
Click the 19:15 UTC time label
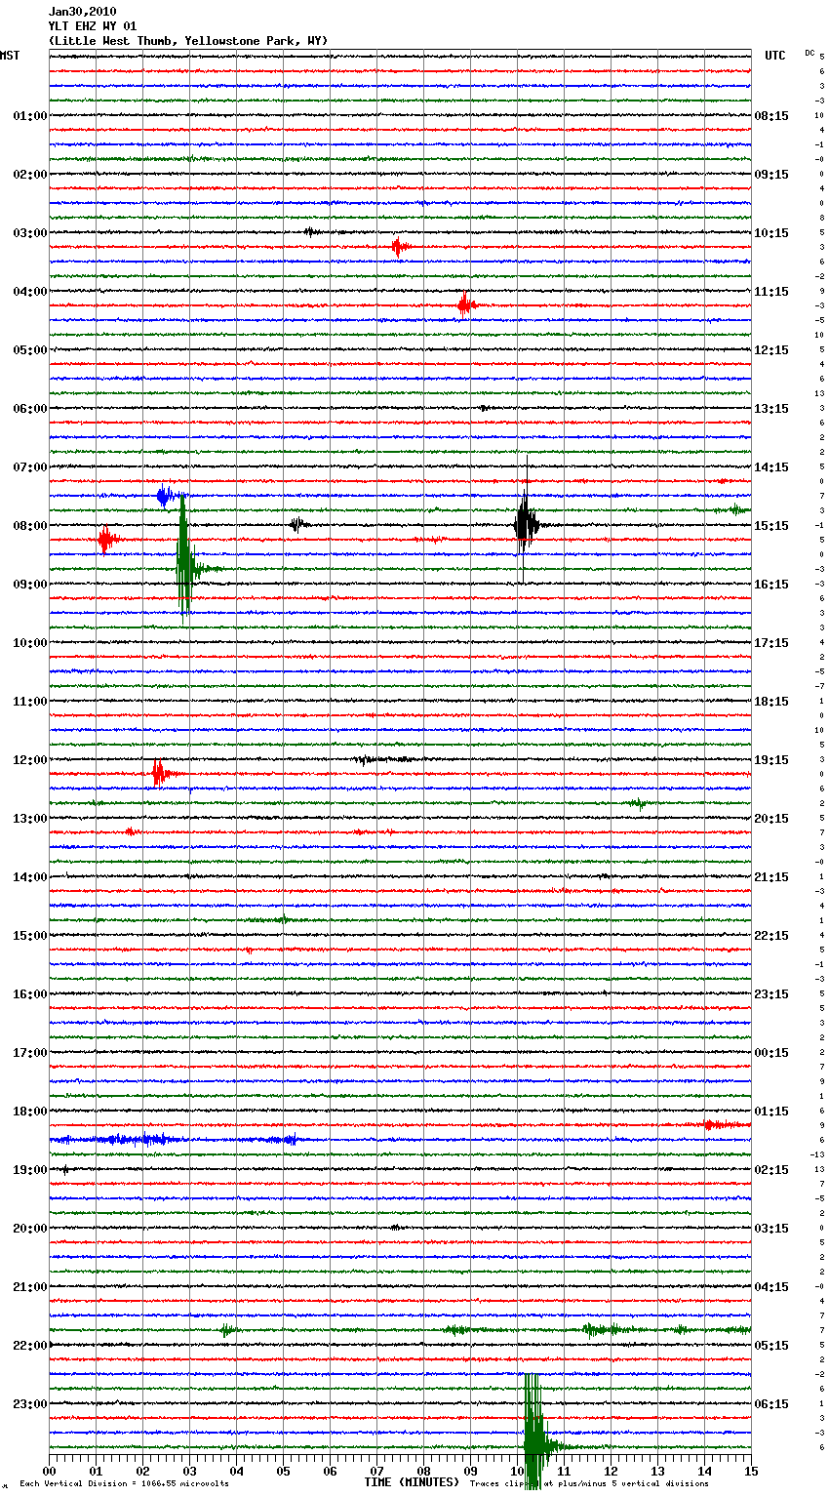pos(771,760)
